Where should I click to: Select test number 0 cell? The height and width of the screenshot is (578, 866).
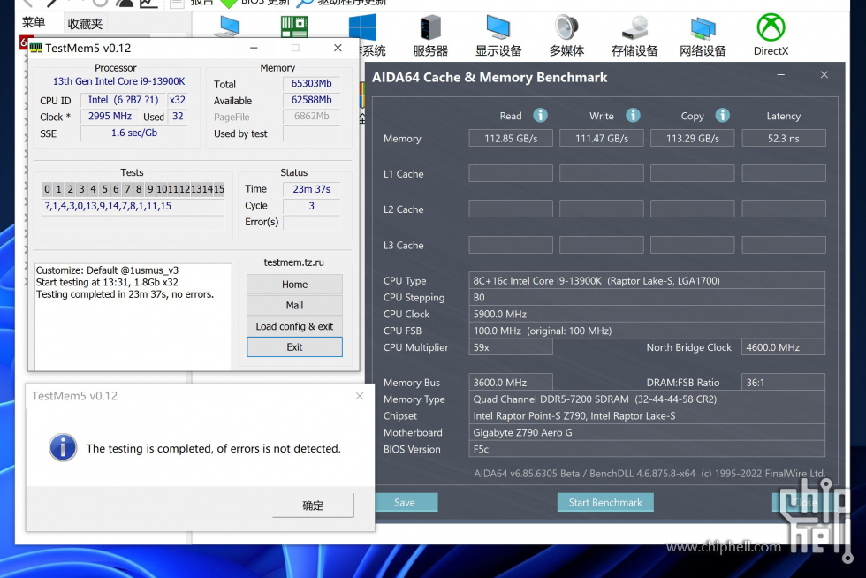[47, 189]
